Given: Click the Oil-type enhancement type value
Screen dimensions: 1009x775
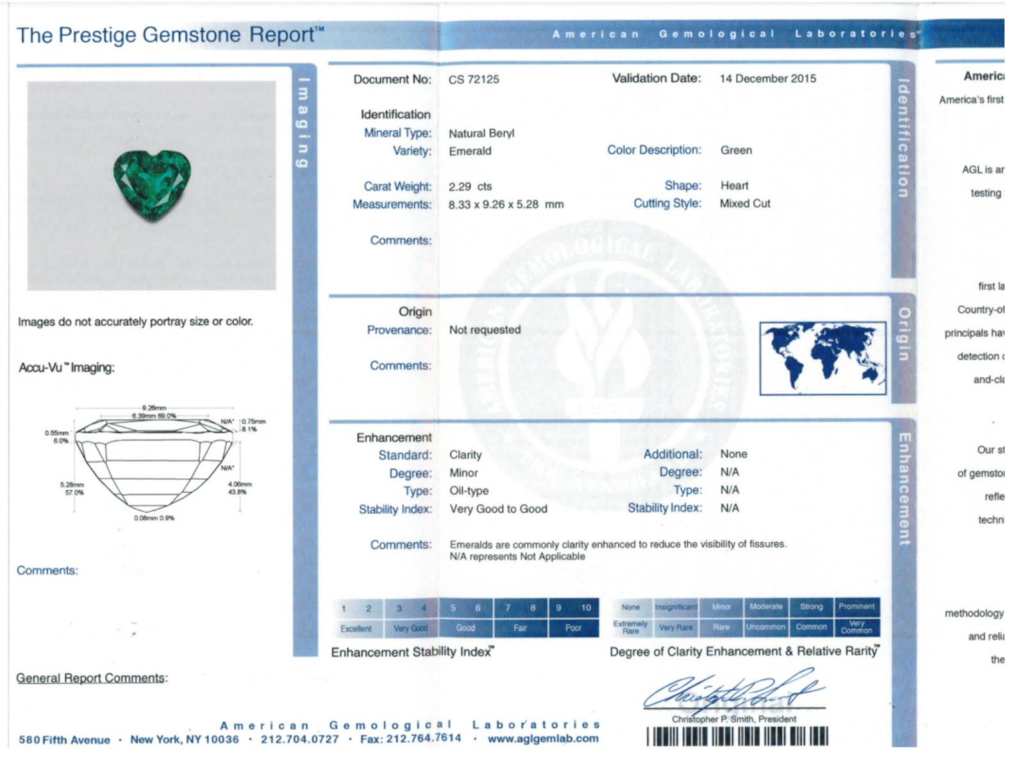Looking at the screenshot, I should (x=469, y=491).
